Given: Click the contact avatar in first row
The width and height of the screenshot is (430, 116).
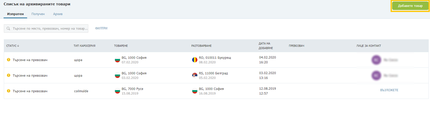Looking at the screenshot, I should (x=376, y=60).
